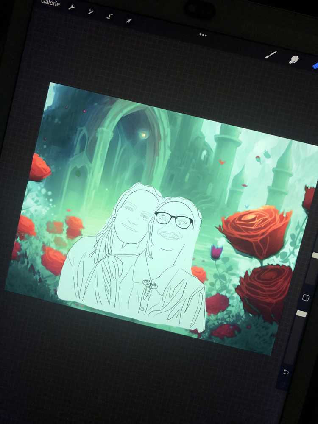Viewport: 318px width, 424px height.
Task: Tap the bolo tie clasp on the sketch
Action: coord(150,283)
